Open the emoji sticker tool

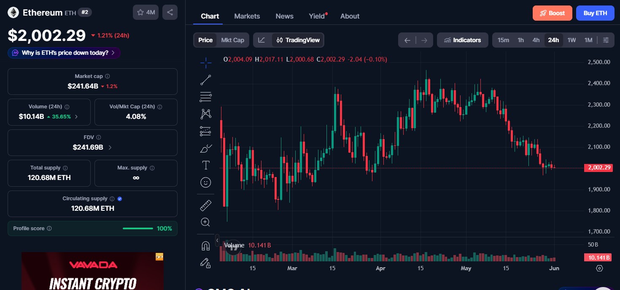pyautogui.click(x=206, y=182)
